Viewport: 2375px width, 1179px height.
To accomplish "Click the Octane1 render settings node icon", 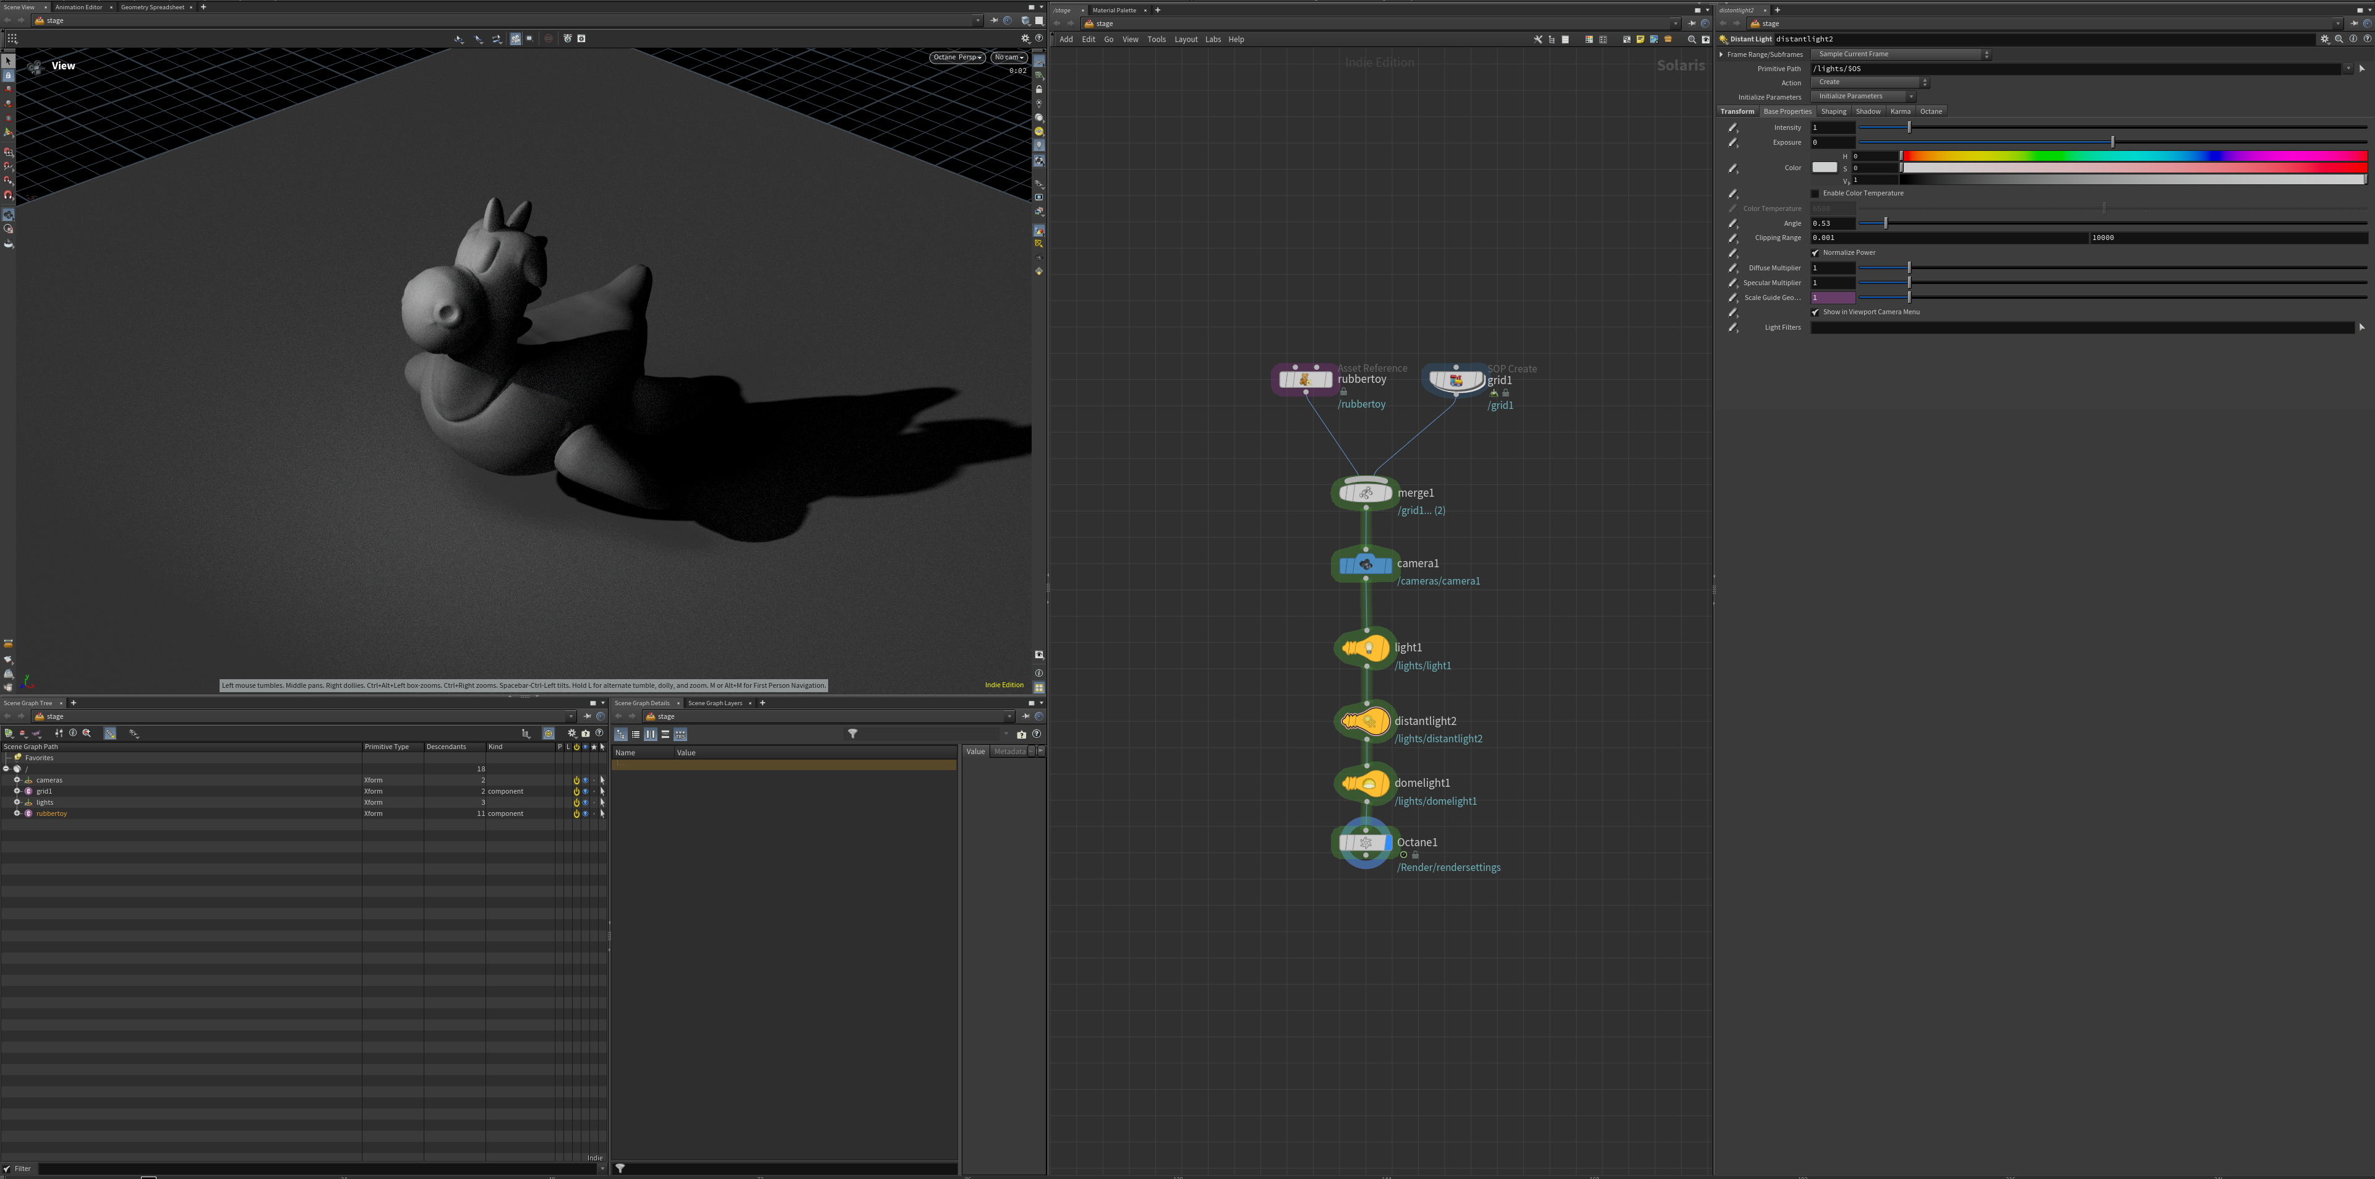I will click(1366, 842).
